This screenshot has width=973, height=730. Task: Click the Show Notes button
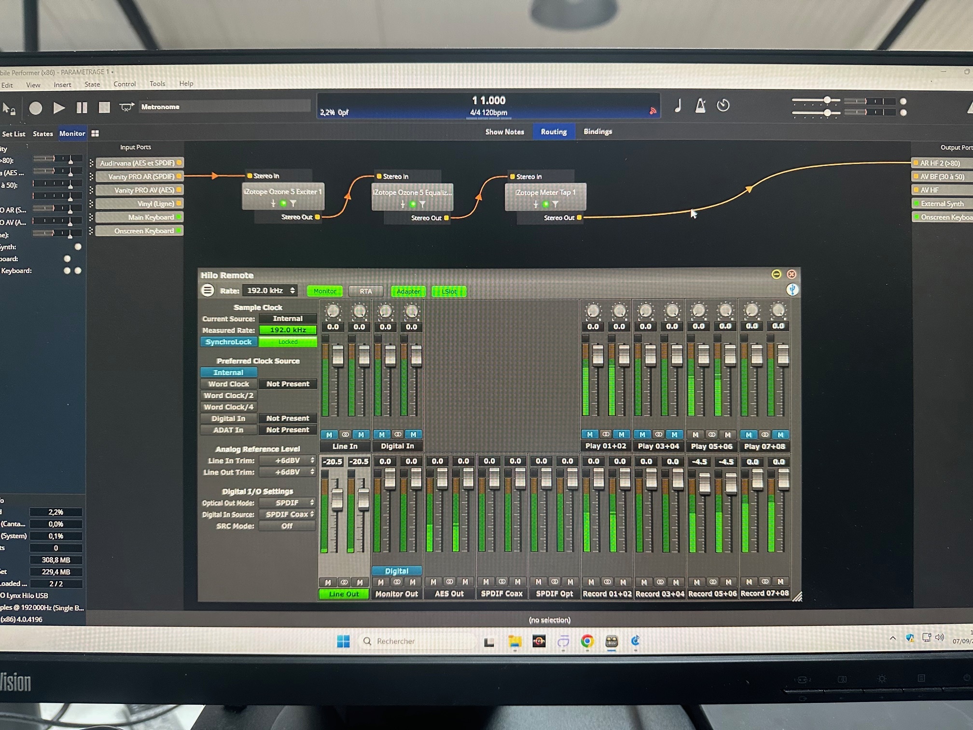pos(504,132)
